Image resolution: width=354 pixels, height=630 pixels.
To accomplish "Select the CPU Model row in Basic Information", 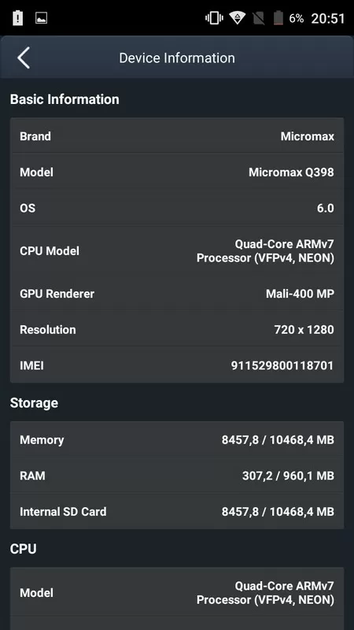I will coord(177,250).
